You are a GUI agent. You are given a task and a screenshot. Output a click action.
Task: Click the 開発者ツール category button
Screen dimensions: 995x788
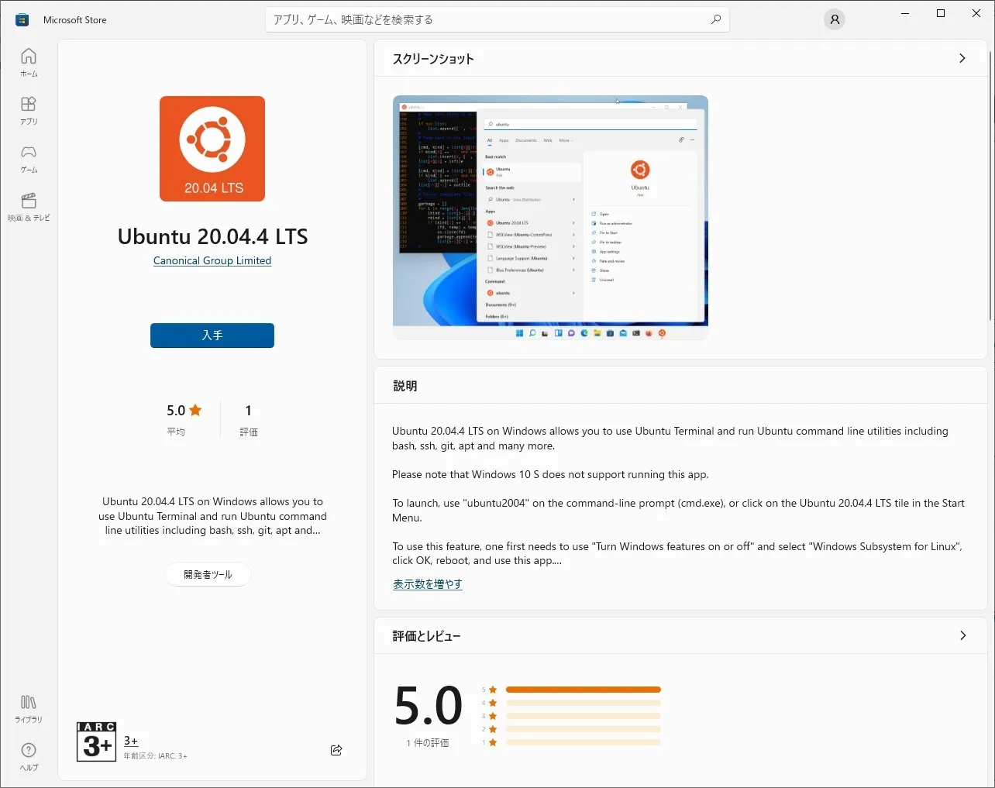coord(208,574)
